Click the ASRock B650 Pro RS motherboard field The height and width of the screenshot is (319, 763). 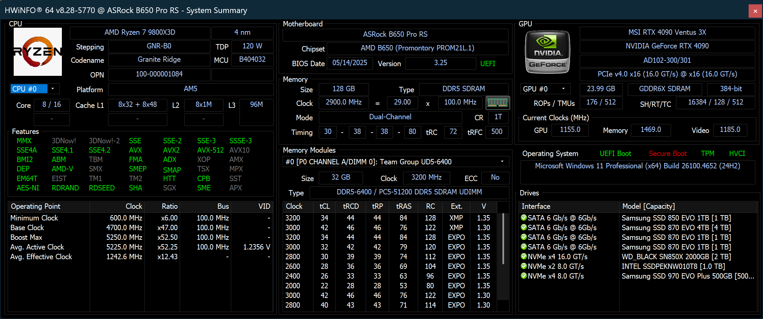point(395,34)
